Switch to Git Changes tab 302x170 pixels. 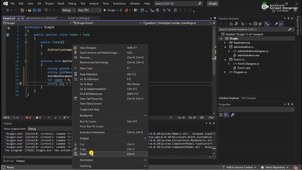[249, 98]
